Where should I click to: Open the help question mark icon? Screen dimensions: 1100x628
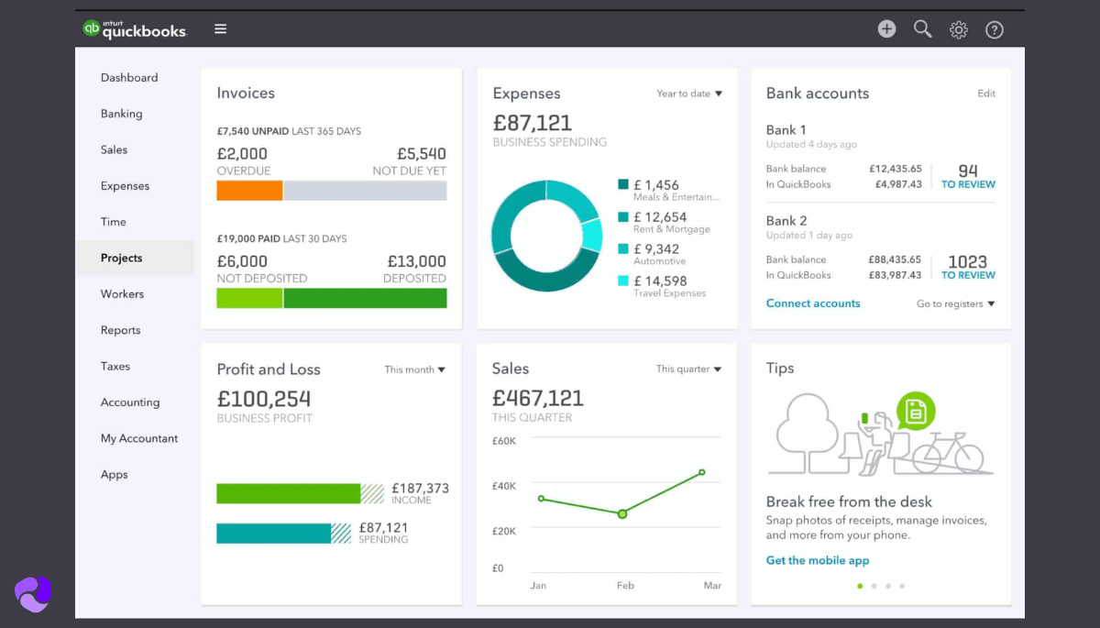click(995, 30)
